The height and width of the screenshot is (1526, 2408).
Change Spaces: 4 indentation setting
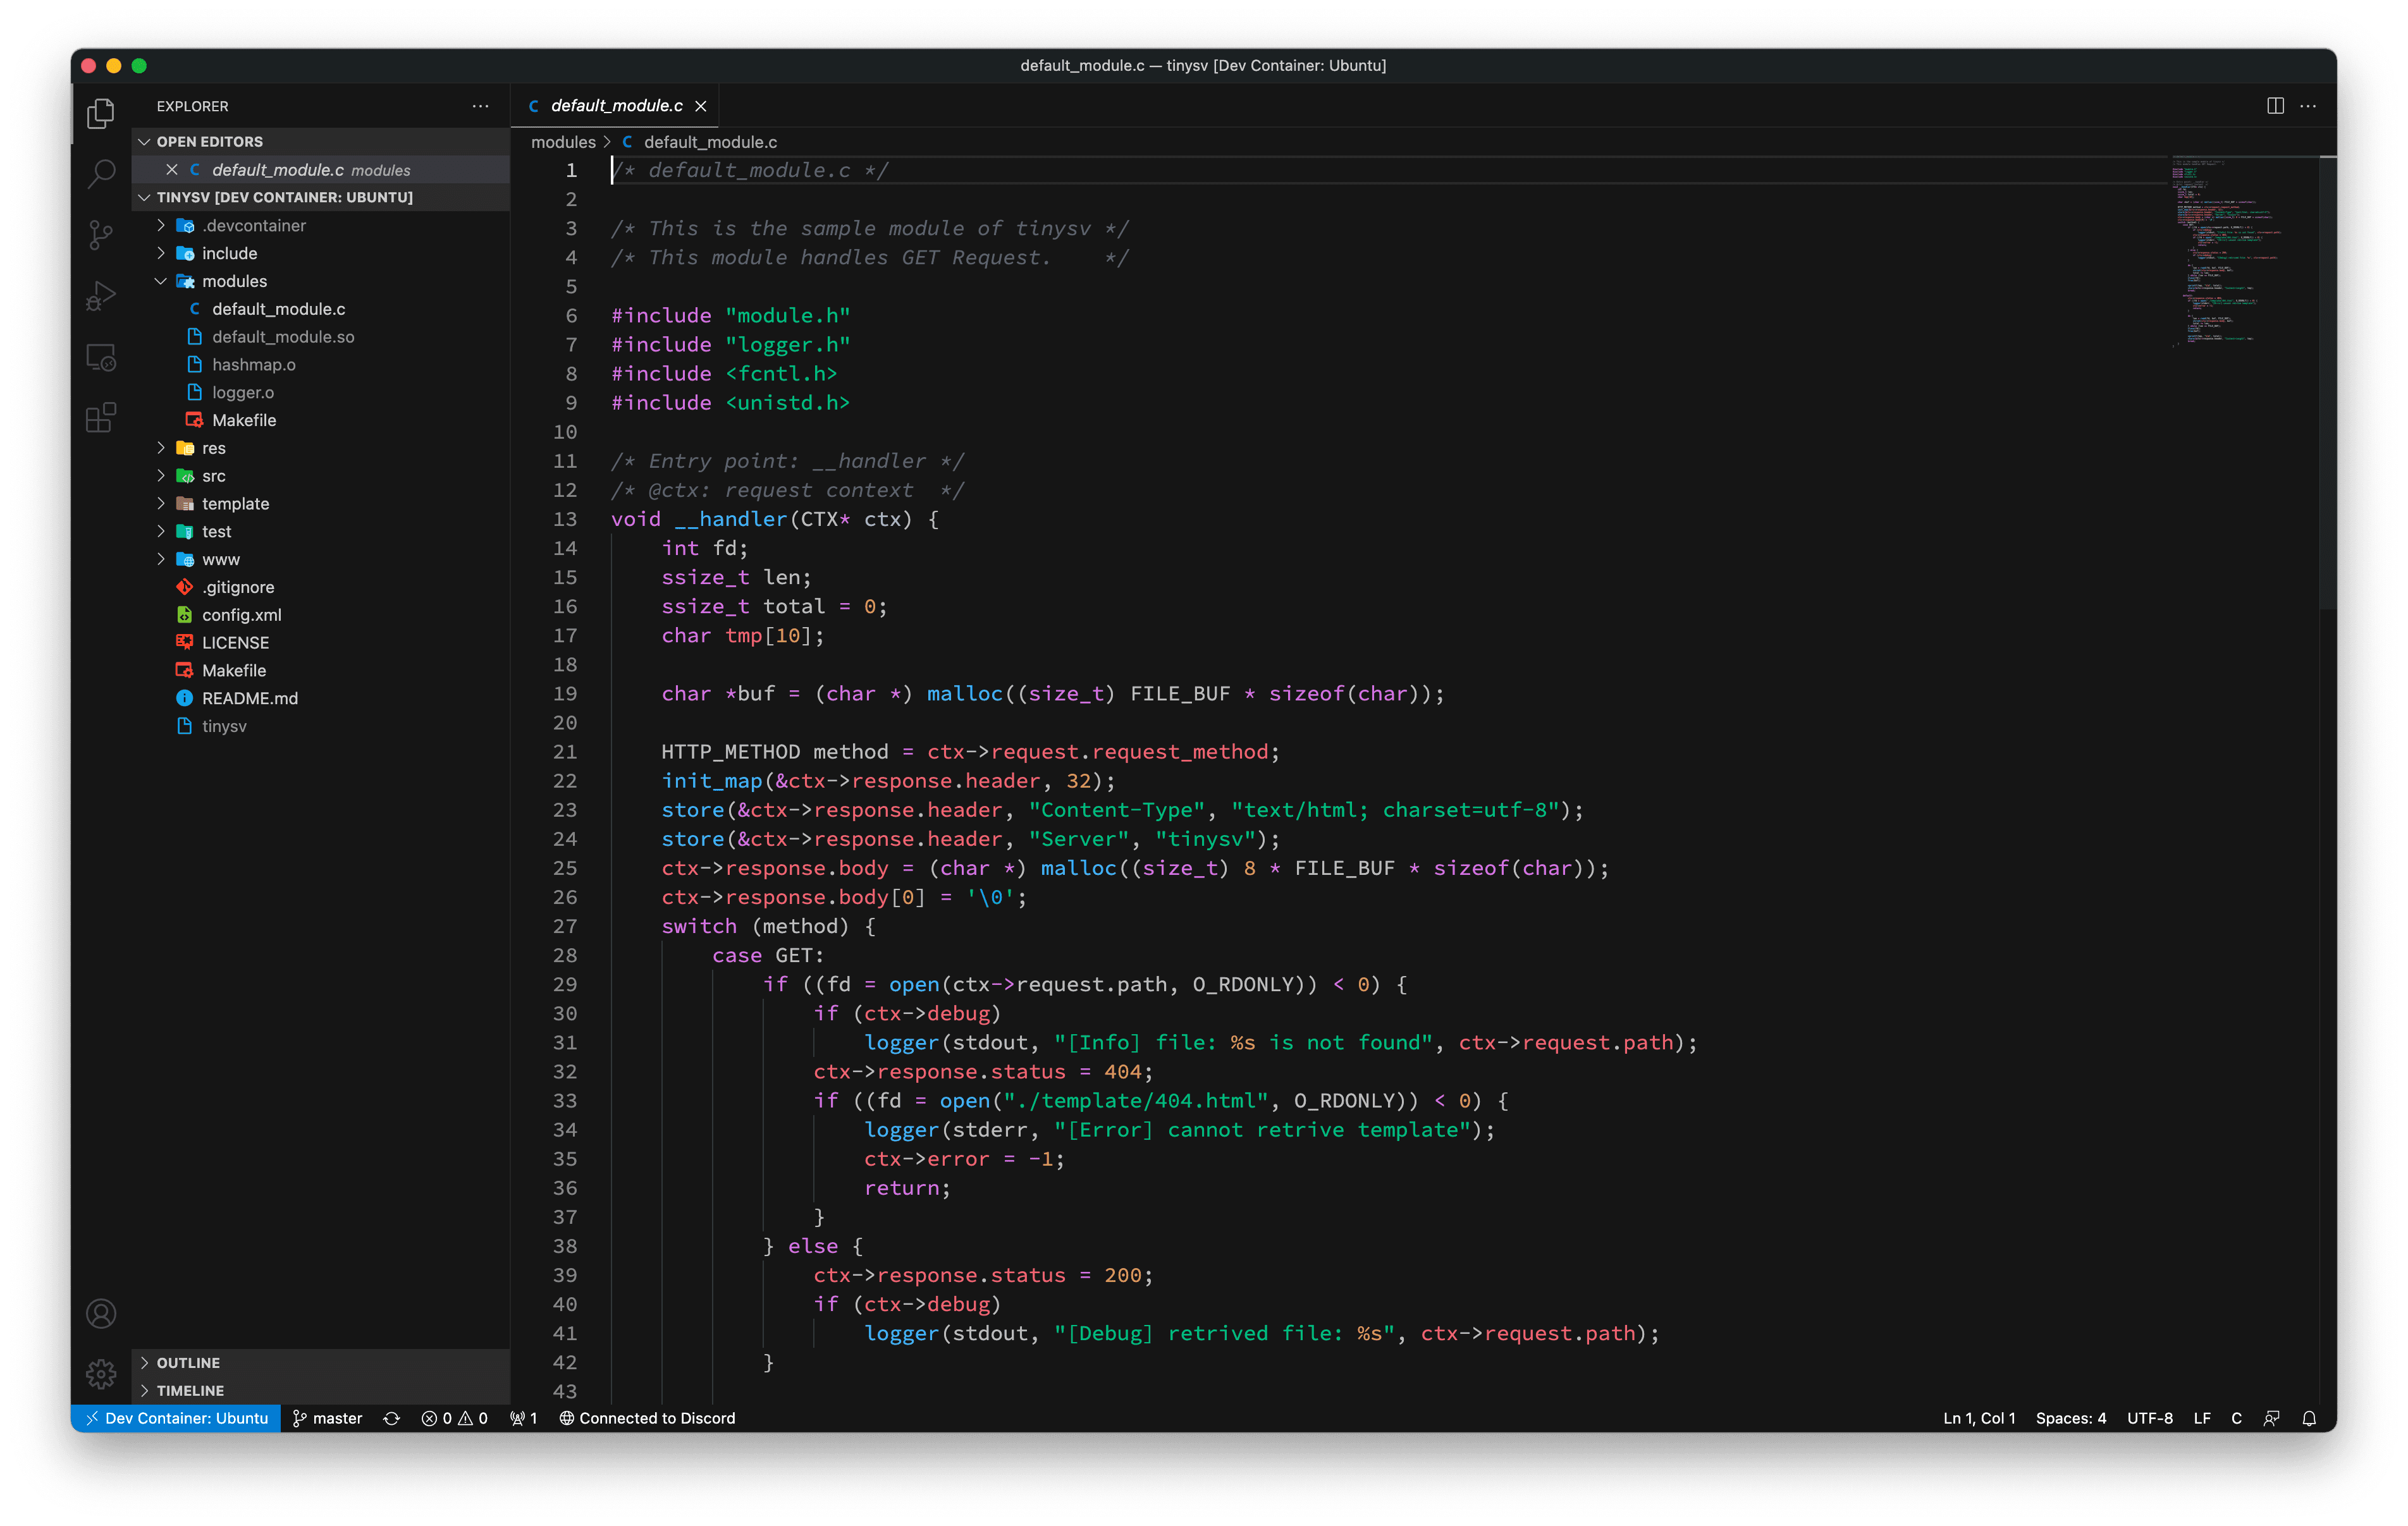2071,1418
